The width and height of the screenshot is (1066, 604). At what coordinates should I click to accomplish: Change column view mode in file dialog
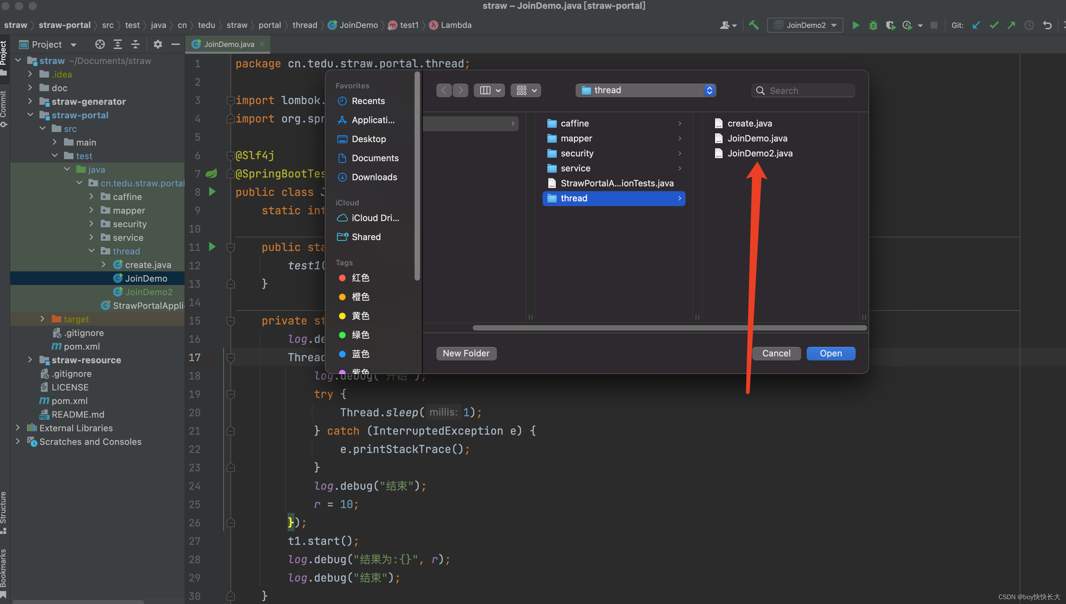tap(489, 90)
